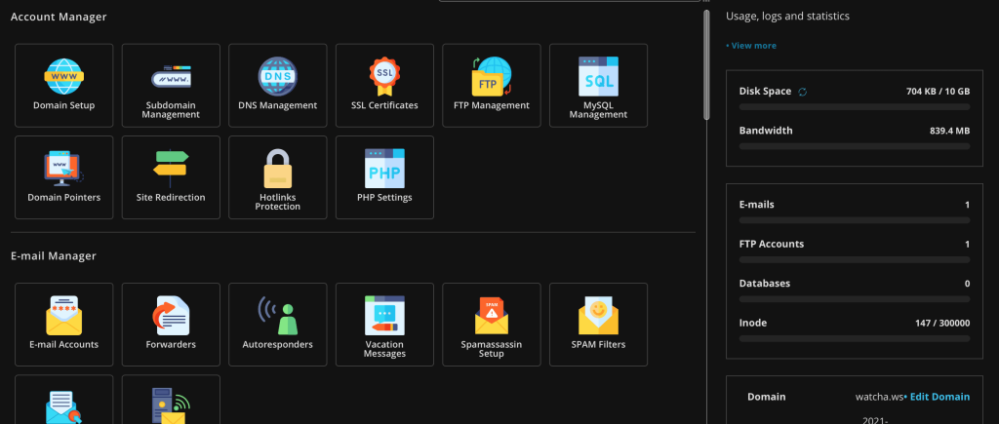
Task: Open Domain Pointers
Action: [63, 177]
